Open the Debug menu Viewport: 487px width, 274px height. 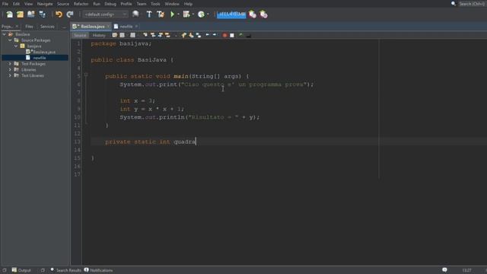click(x=110, y=4)
